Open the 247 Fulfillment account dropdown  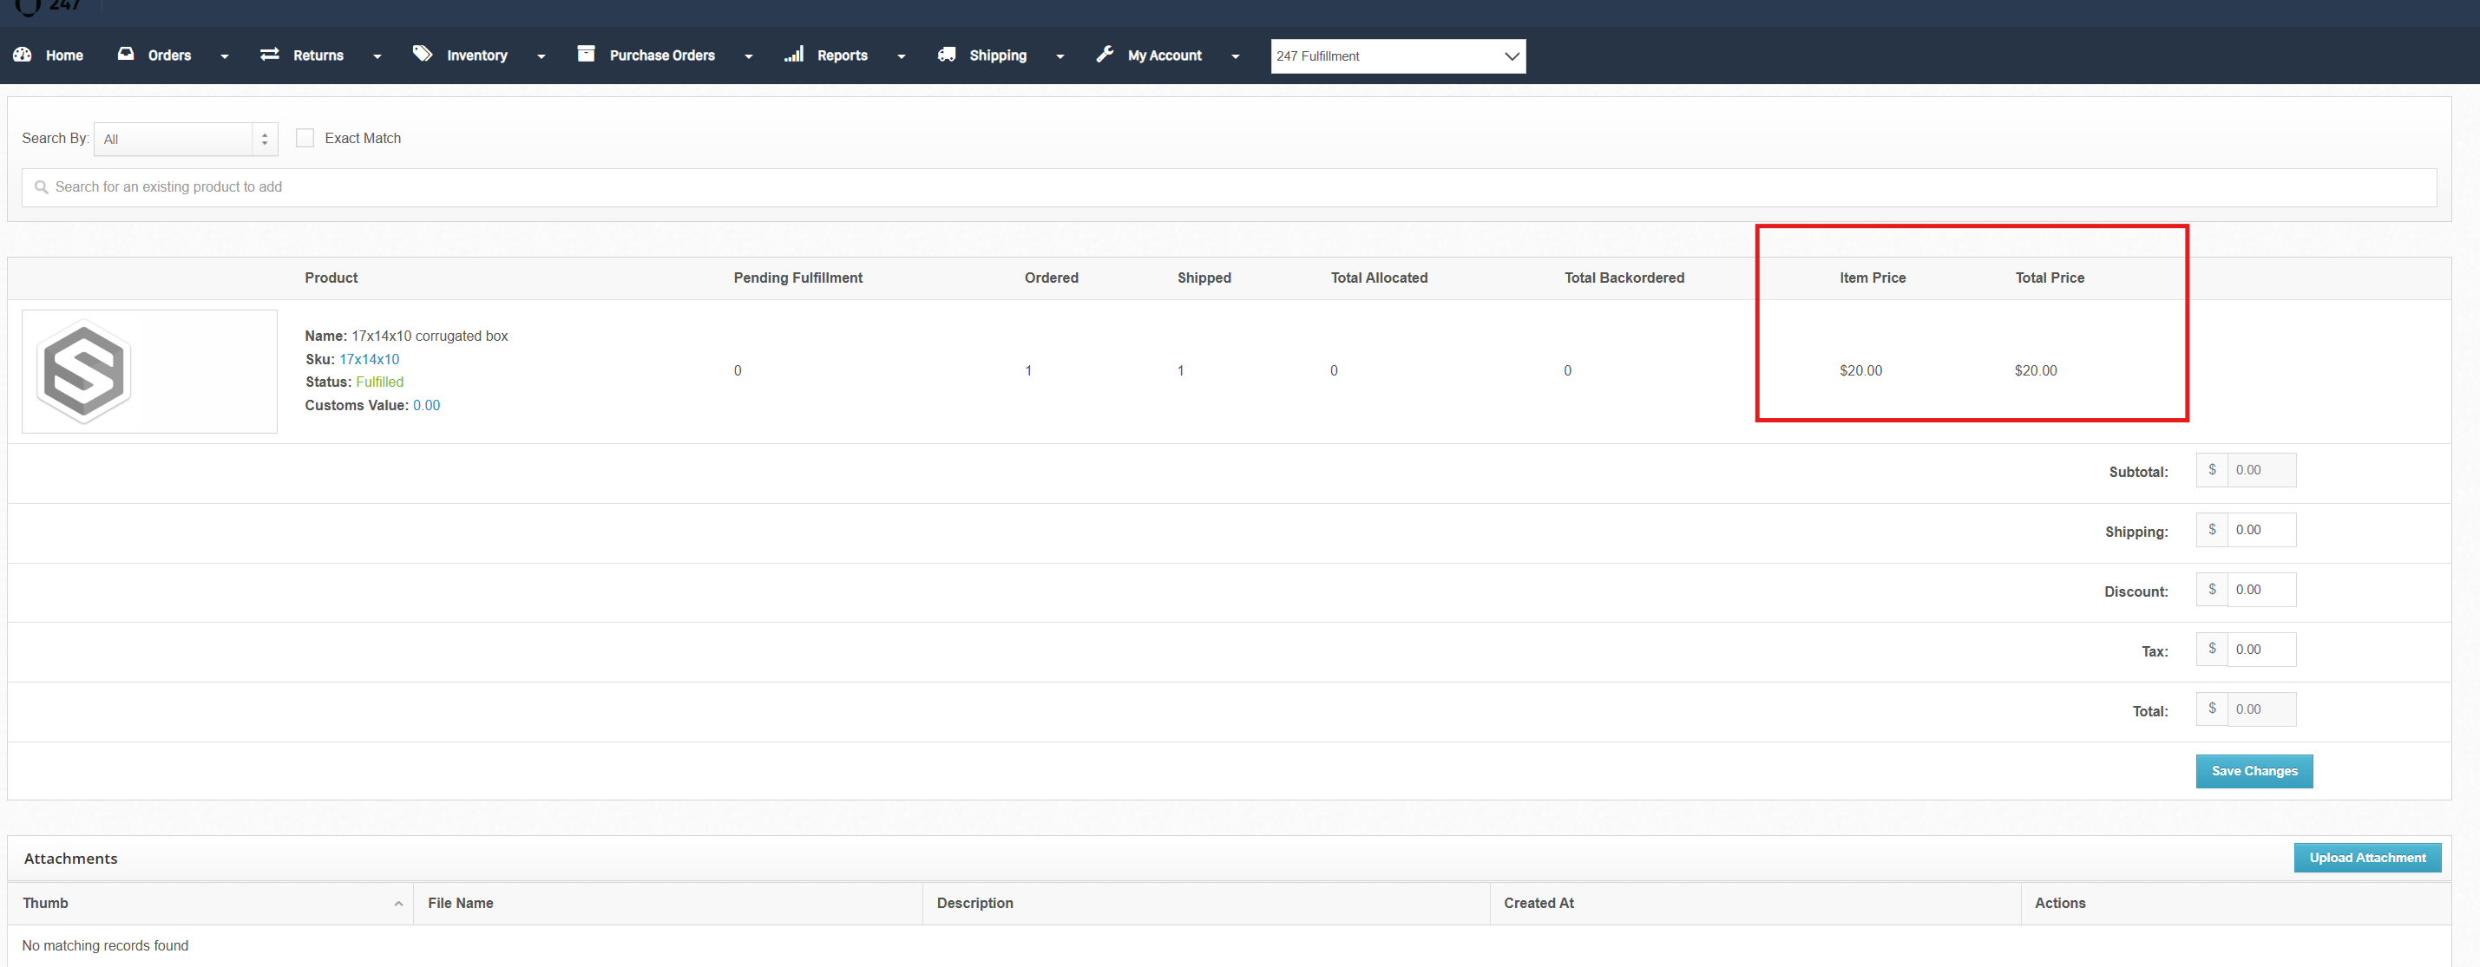point(1398,56)
